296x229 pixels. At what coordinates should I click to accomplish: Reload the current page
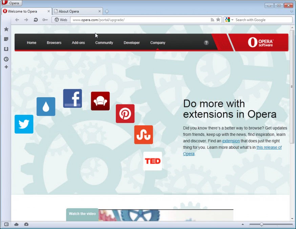tap(36, 20)
